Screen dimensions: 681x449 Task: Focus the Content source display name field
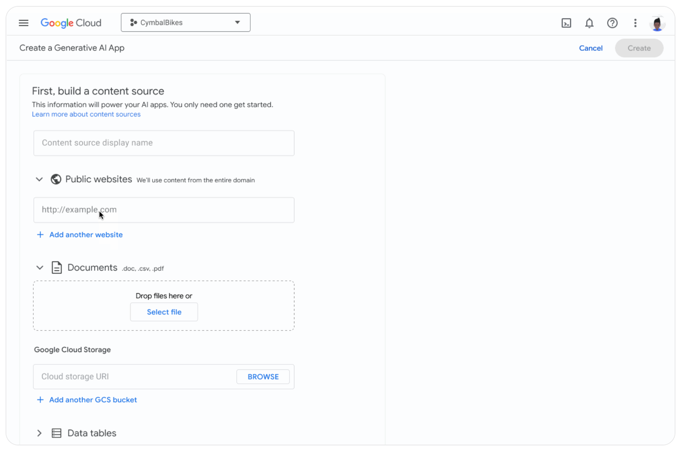pyautogui.click(x=164, y=143)
